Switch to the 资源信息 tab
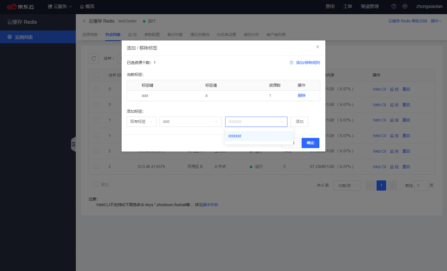This screenshot has width=447, height=271. [x=90, y=35]
